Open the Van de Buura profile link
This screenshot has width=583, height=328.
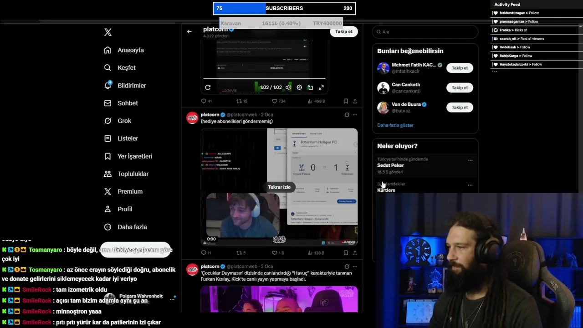406,104
